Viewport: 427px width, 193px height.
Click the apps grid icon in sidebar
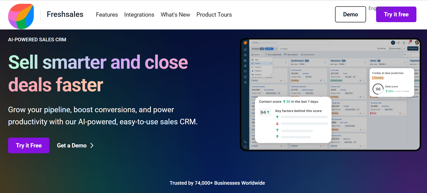(x=245, y=147)
